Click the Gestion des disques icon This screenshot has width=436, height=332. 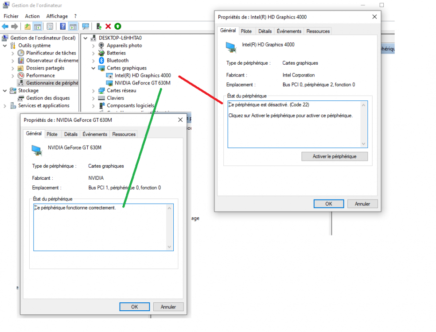click(x=21, y=98)
